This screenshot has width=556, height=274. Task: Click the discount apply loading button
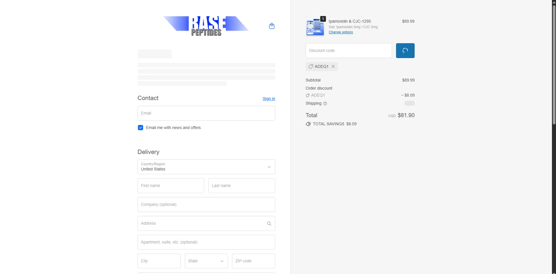[x=405, y=50]
